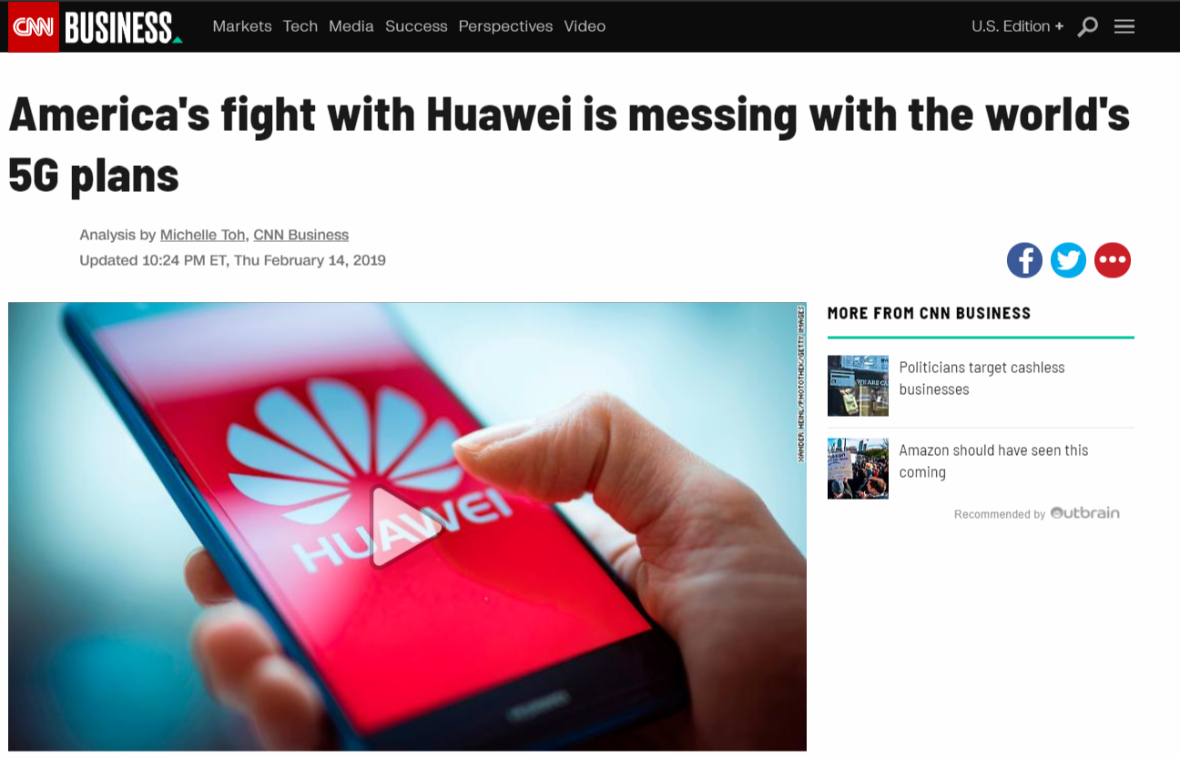Share article on Twitter
This screenshot has width=1180, height=758.
click(x=1068, y=260)
